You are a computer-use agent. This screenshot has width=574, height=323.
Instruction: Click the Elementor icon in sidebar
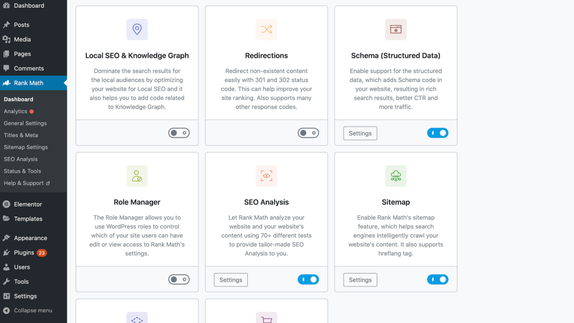tap(6, 204)
